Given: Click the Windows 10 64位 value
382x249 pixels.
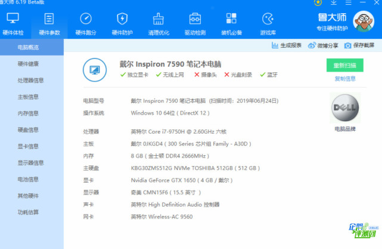Looking at the screenshot, I should [x=170, y=113].
